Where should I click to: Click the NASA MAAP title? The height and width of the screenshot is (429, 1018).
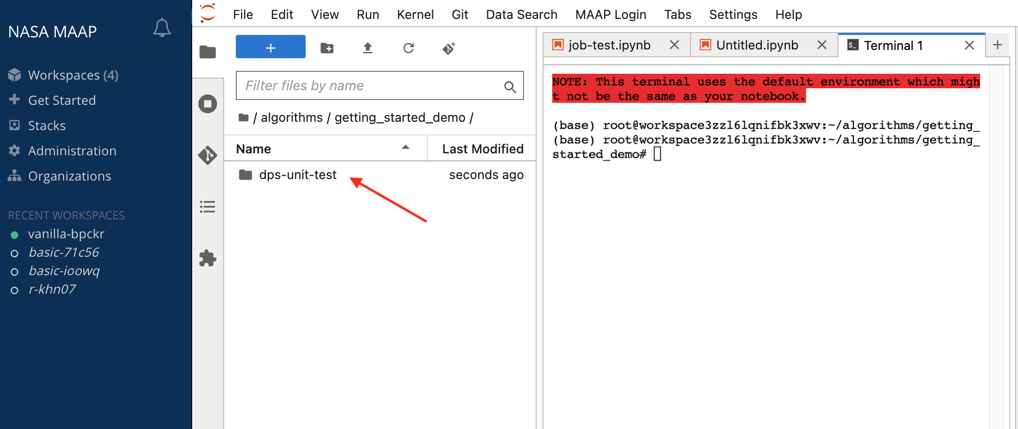[x=52, y=32]
